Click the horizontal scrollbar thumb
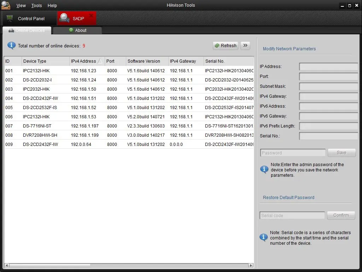The height and width of the screenshot is (272, 362). coord(49,265)
